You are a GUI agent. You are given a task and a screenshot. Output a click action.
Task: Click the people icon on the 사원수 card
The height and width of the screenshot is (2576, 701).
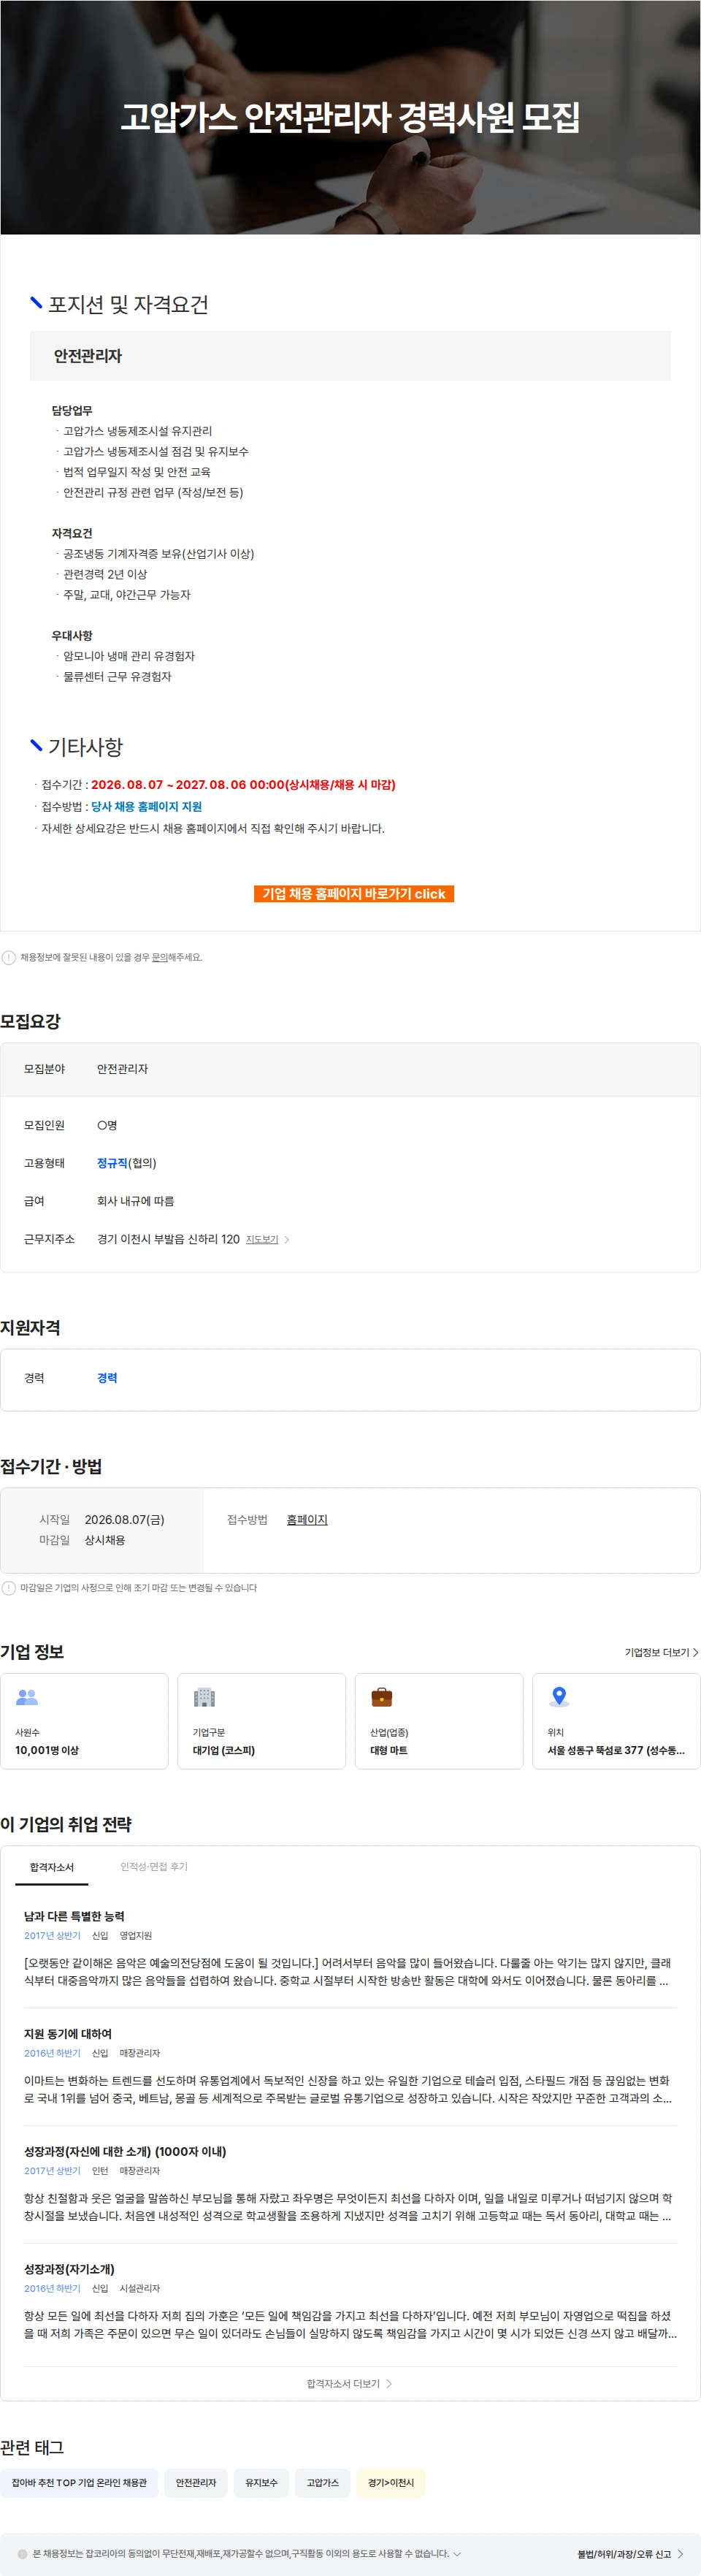point(27,1697)
